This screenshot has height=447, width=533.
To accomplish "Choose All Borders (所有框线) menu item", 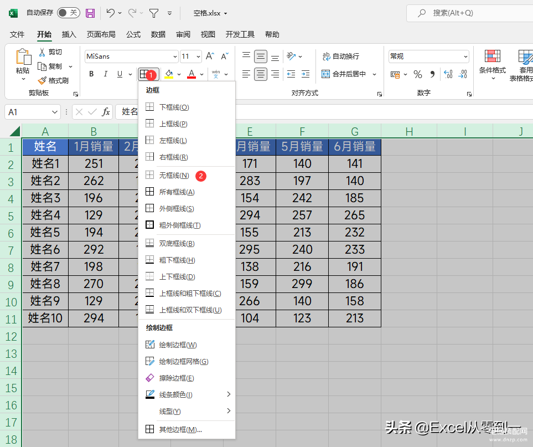I will point(187,192).
